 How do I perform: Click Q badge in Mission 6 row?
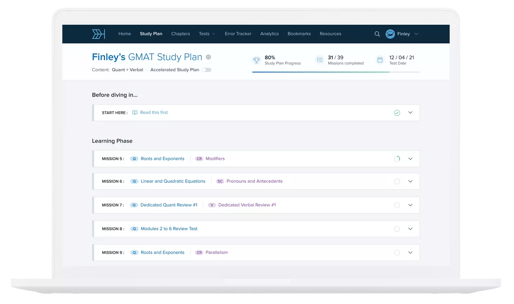tap(134, 181)
